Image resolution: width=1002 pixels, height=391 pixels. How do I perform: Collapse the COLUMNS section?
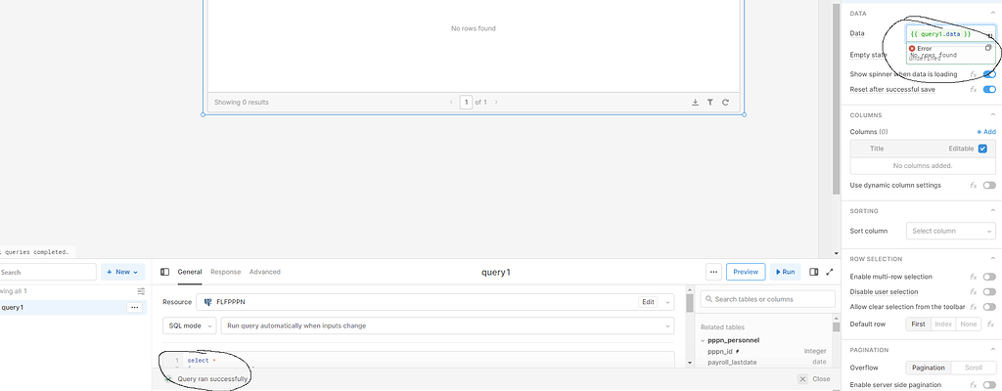coord(992,115)
